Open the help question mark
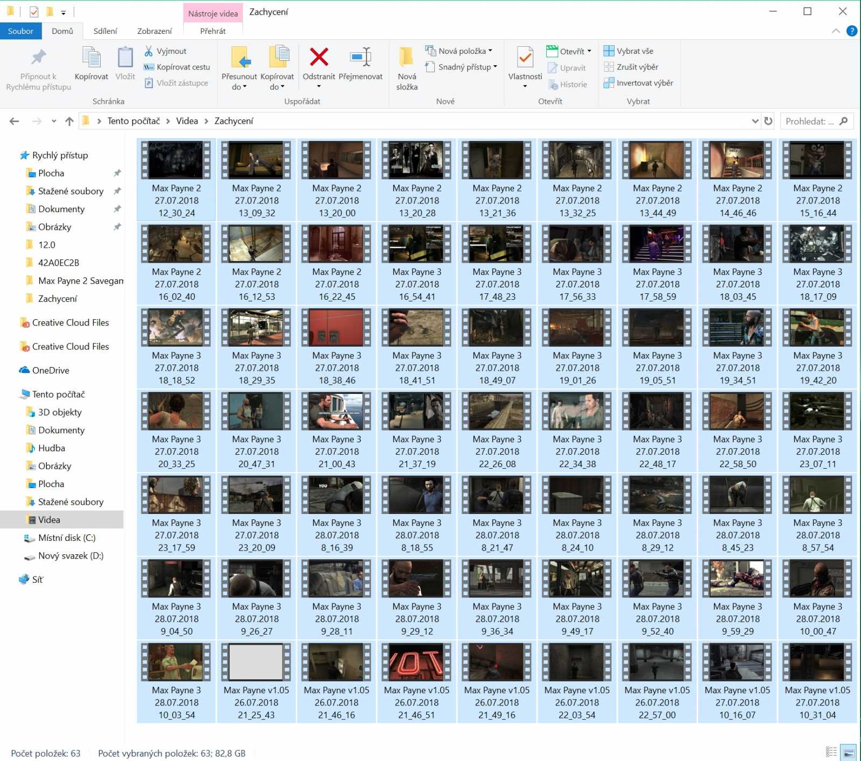Screen dimensions: 861x761 (x=851, y=31)
